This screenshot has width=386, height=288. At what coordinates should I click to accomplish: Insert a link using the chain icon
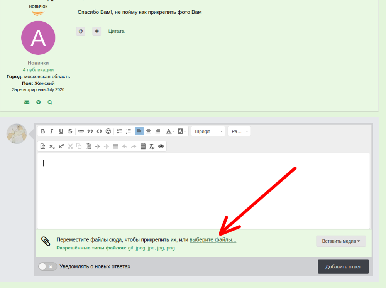[x=81, y=131]
